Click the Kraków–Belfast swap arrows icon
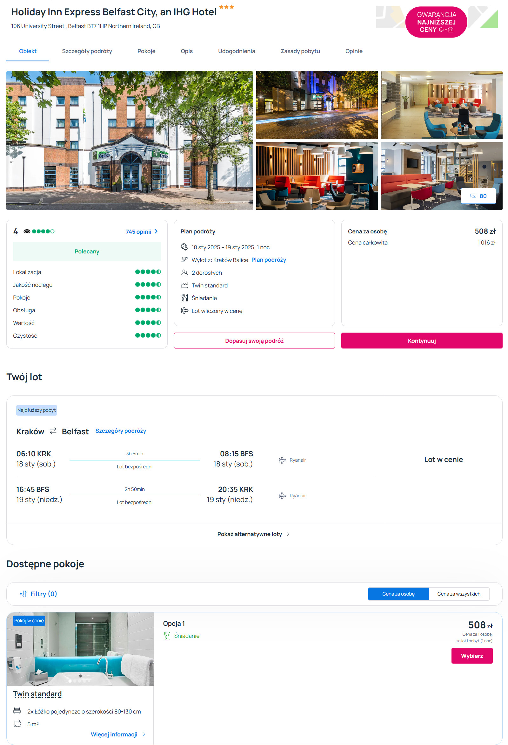The image size is (508, 745). point(53,431)
